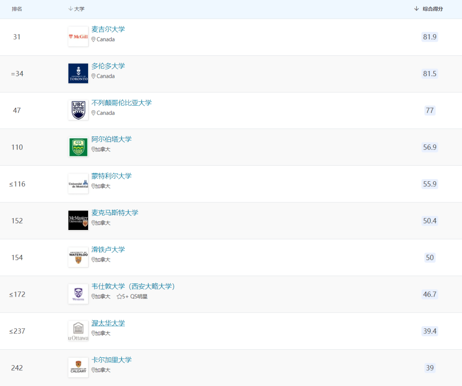This screenshot has width=462, height=386.
Task: Click the Western university logo
Action: tap(78, 294)
